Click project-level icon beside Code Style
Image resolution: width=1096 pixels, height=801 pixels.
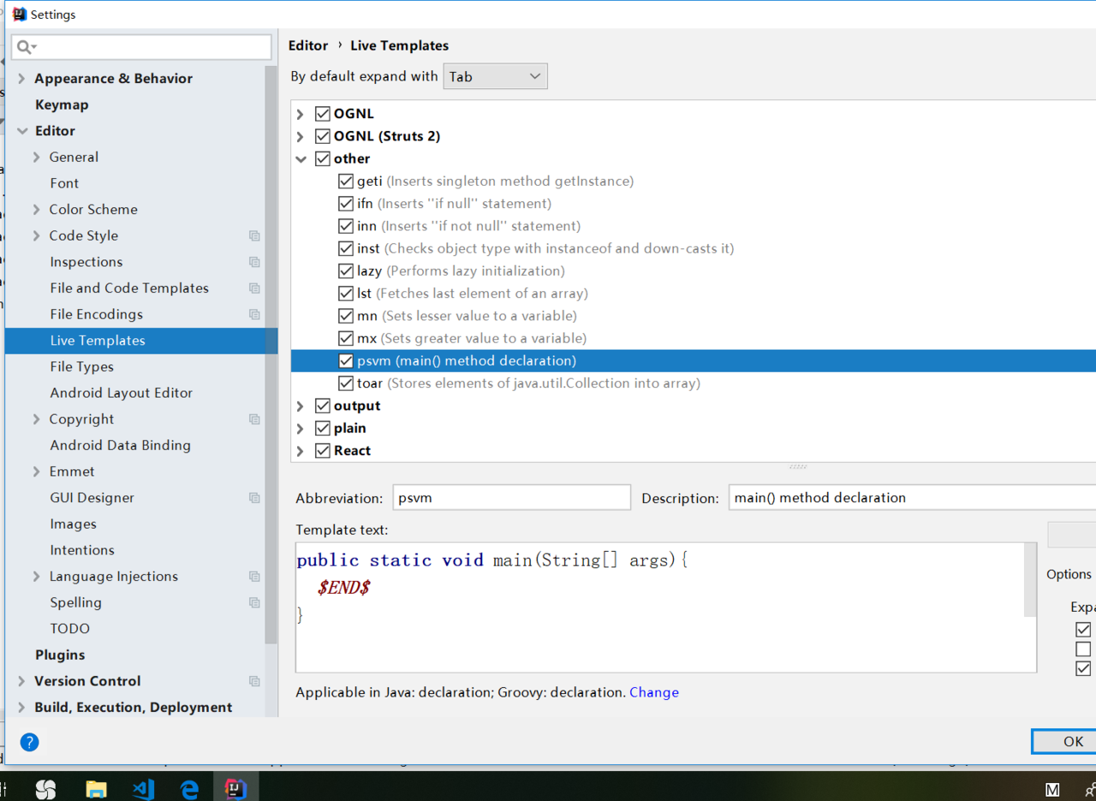tap(254, 235)
